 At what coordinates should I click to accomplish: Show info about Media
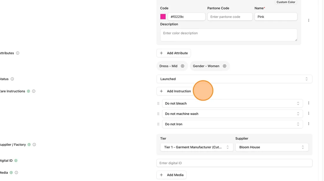click(x=16, y=173)
